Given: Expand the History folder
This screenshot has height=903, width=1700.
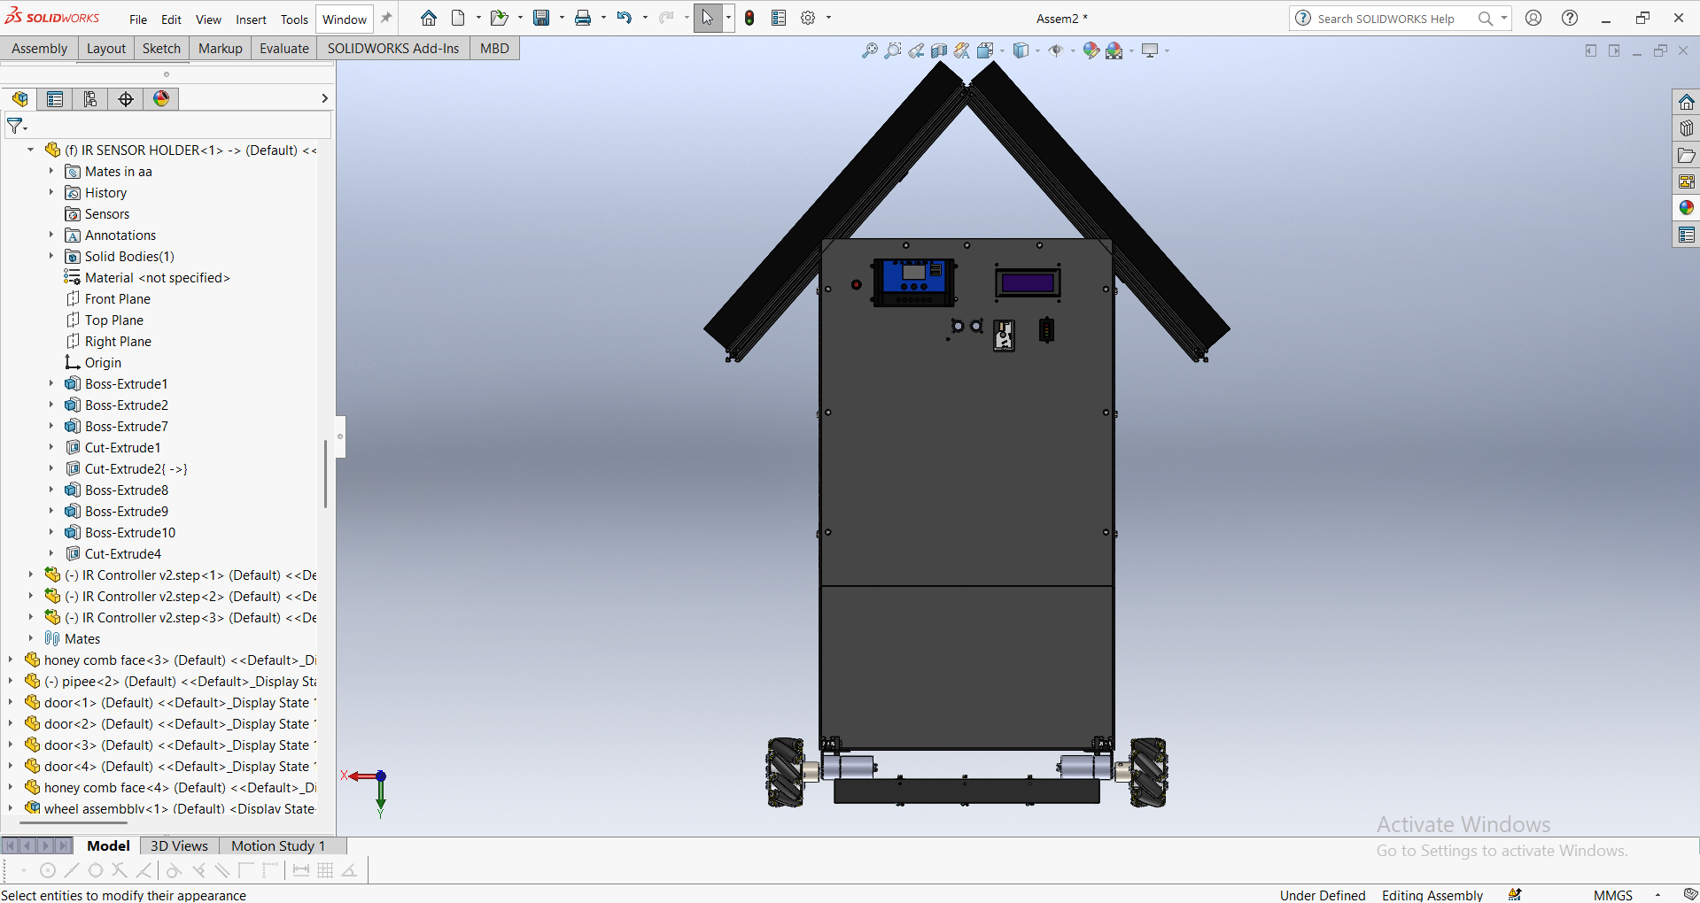Looking at the screenshot, I should tap(50, 192).
